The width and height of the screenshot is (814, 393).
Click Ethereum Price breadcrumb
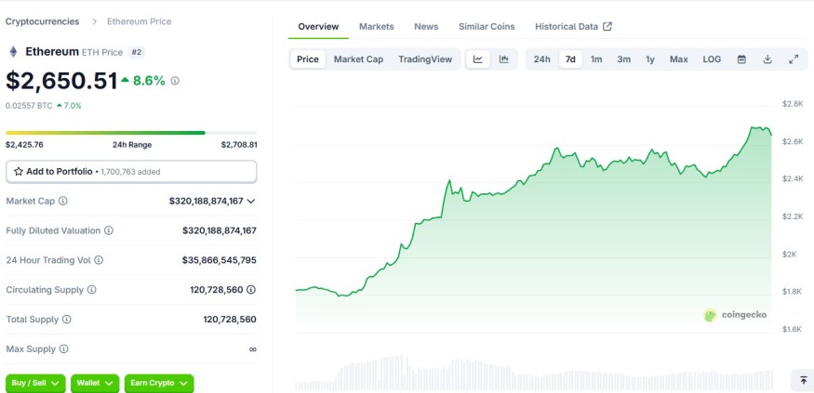click(x=140, y=21)
